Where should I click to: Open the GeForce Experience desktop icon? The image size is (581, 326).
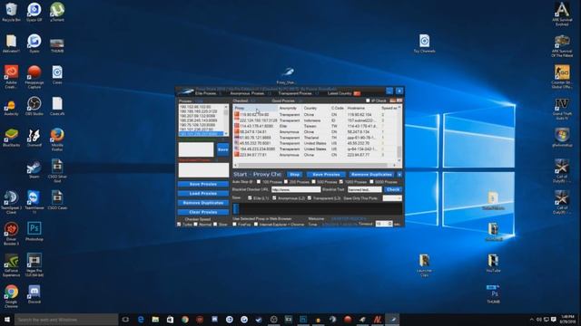pyautogui.click(x=11, y=264)
